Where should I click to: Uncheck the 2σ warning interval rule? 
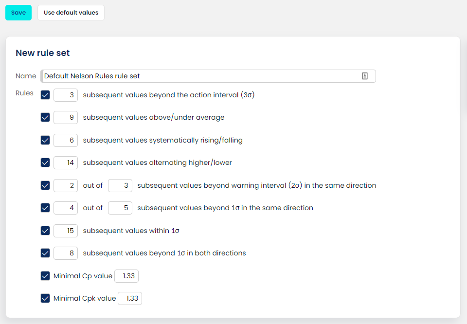tap(45, 185)
